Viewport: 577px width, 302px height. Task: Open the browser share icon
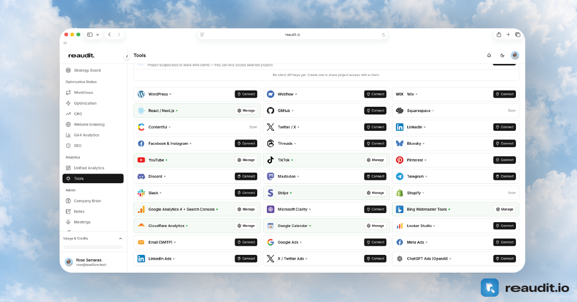click(x=499, y=35)
